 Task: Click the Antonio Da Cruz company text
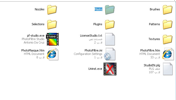[34, 43]
